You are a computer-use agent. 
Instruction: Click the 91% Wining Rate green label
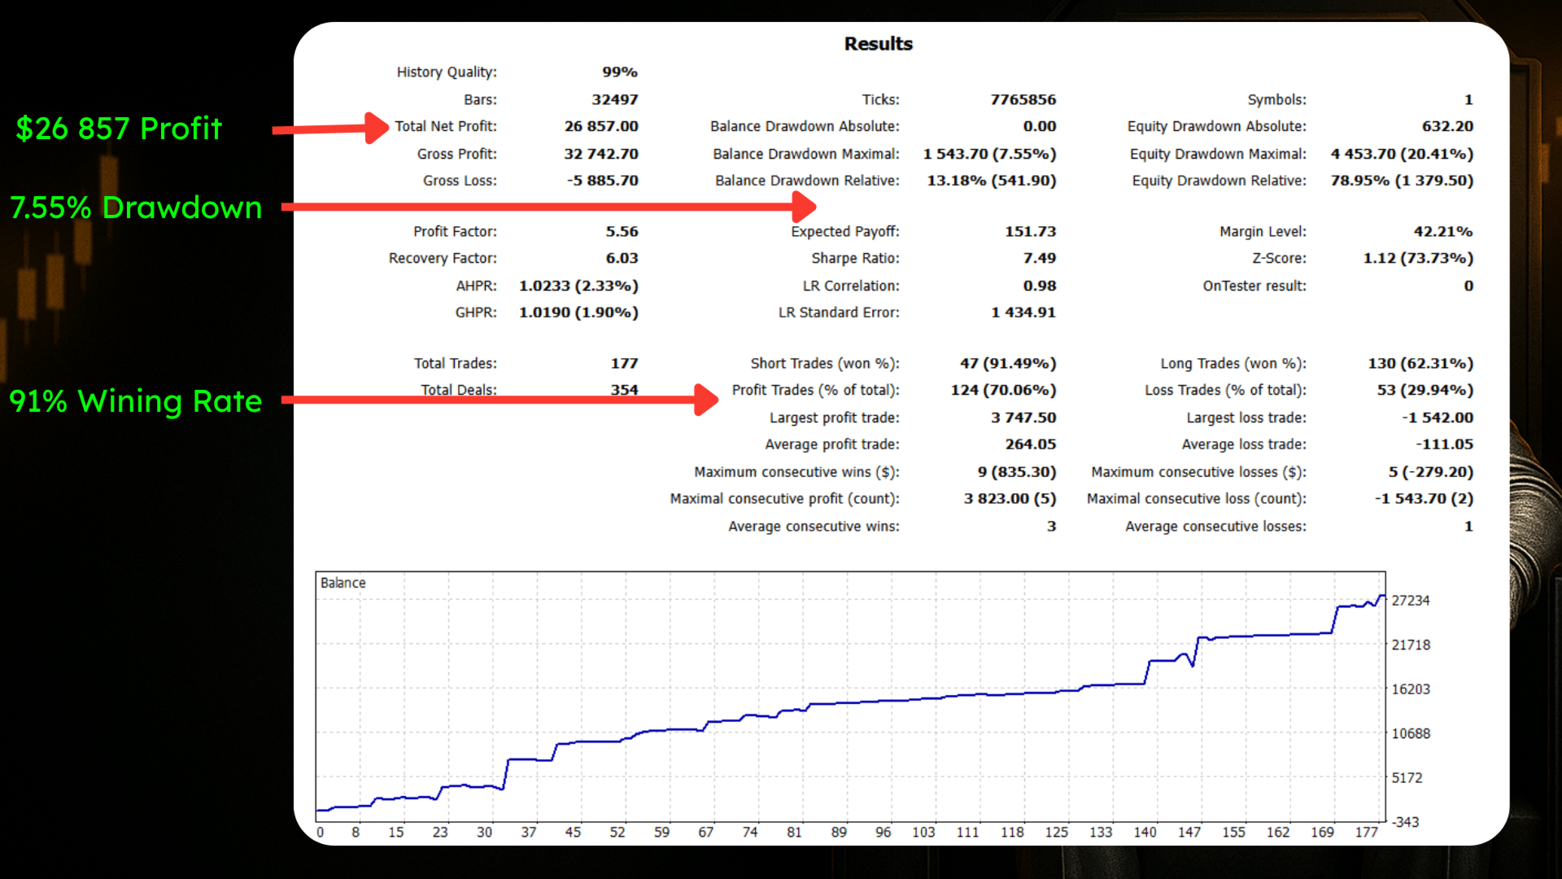(136, 401)
